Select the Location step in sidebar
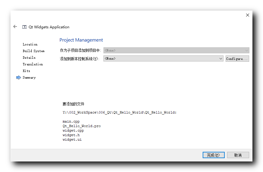Viewport: 263px width, 172px height. tap(30, 44)
